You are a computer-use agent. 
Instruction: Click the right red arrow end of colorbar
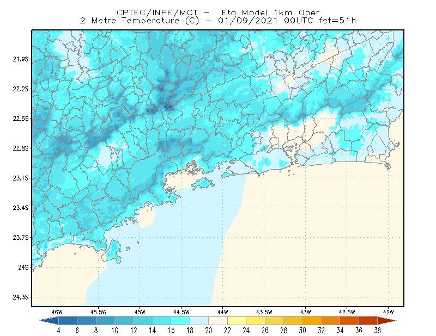pyautogui.click(x=387, y=321)
